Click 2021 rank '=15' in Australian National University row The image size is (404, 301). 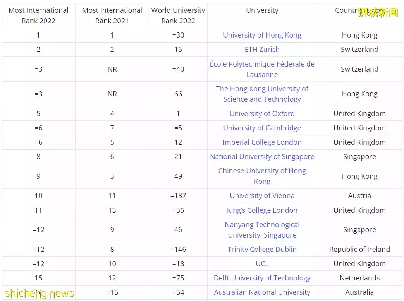(112, 292)
